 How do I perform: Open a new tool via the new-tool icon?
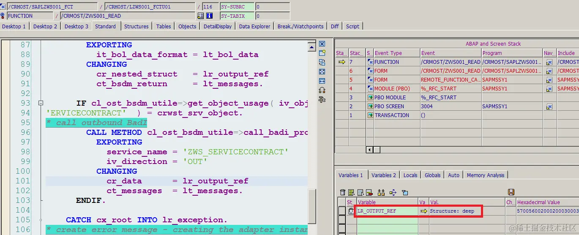322,53
